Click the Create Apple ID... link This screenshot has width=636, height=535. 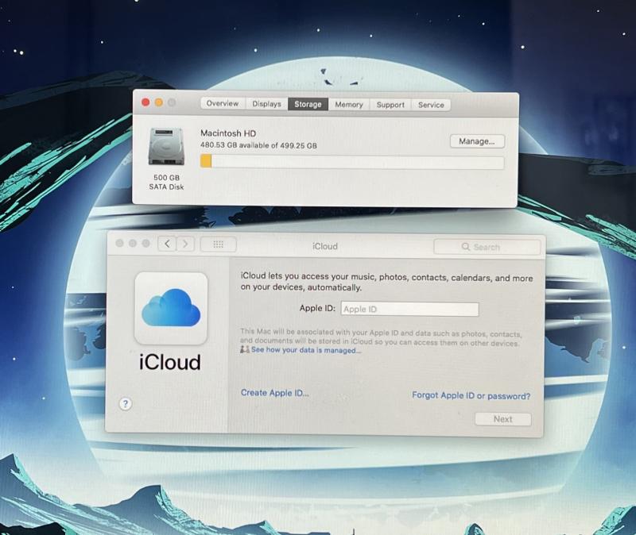click(x=275, y=393)
